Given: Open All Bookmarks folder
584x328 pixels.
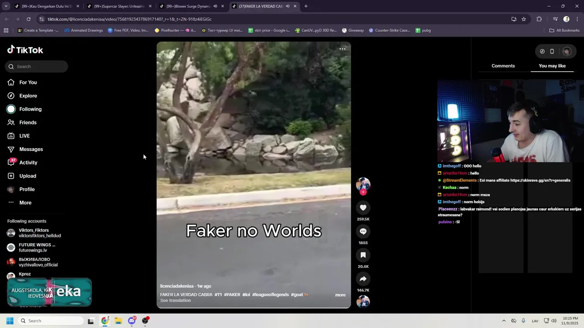Looking at the screenshot, I should pyautogui.click(x=564, y=31).
